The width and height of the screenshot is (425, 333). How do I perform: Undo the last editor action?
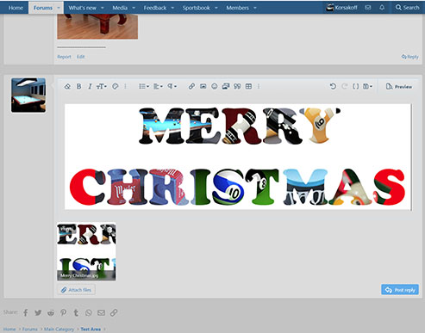click(x=333, y=86)
